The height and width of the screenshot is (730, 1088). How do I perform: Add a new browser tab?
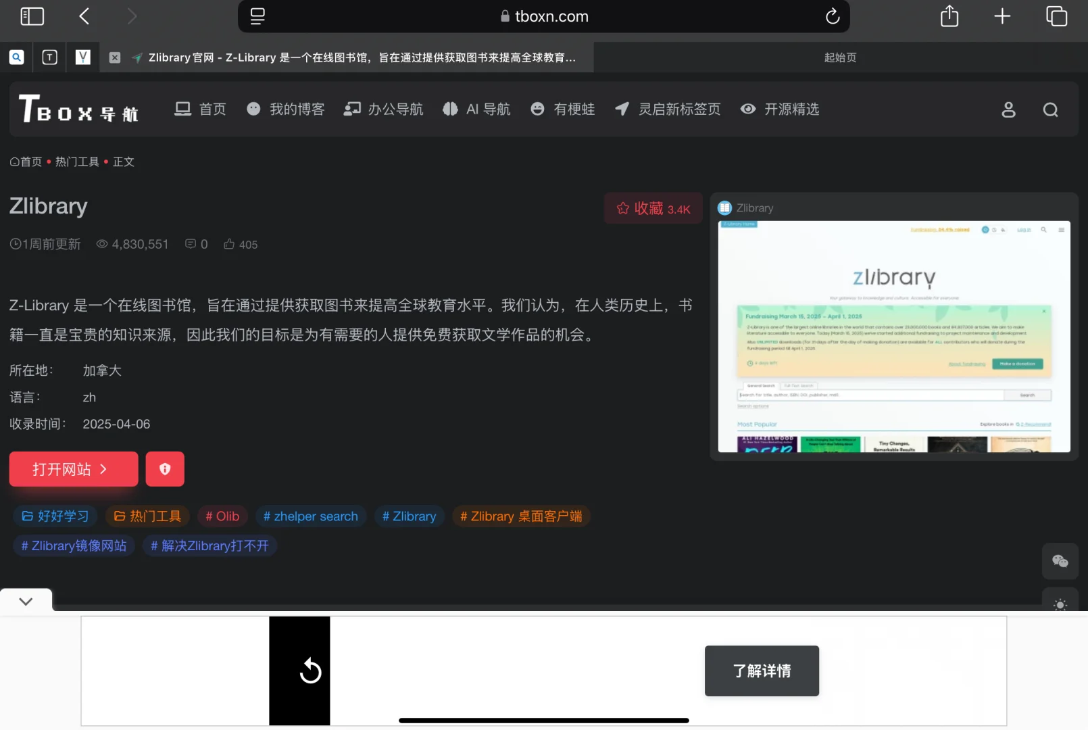pos(1002,16)
